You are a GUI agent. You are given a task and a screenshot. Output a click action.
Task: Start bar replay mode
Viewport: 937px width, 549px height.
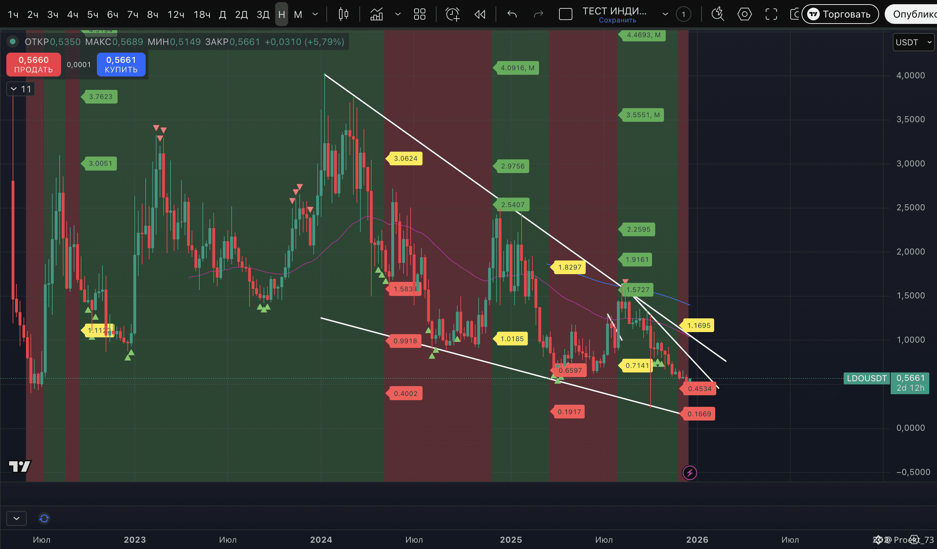click(480, 14)
